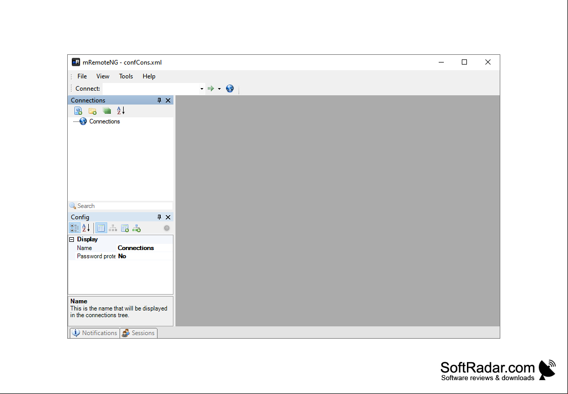Pin the Config panel with the pushpin

[x=159, y=217]
